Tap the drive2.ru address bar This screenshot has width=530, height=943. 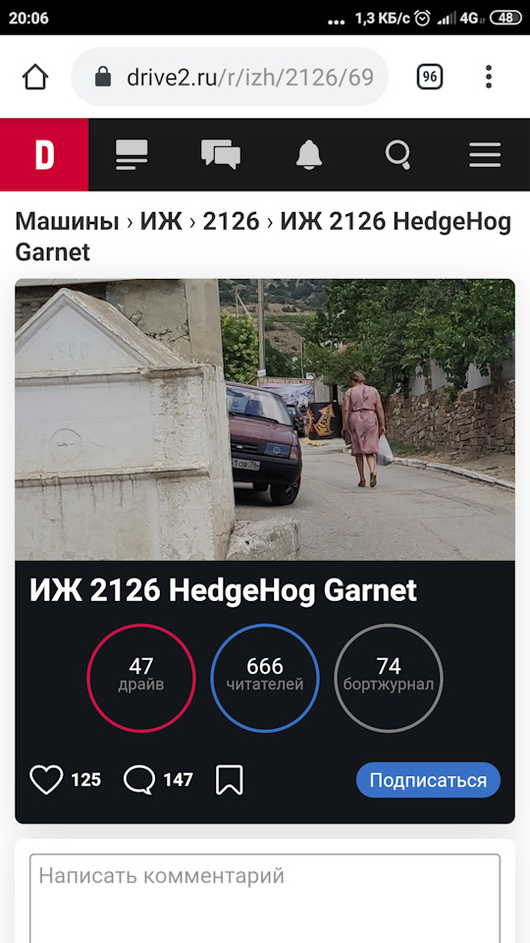pyautogui.click(x=230, y=77)
